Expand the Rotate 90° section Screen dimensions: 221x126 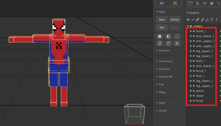click(164, 77)
